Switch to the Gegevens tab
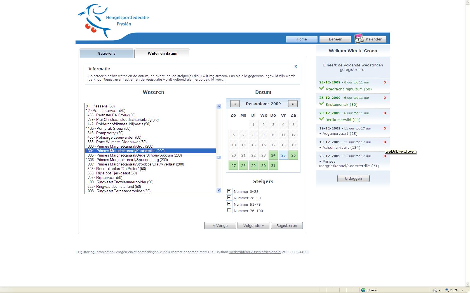The image size is (470, 293). [107, 54]
